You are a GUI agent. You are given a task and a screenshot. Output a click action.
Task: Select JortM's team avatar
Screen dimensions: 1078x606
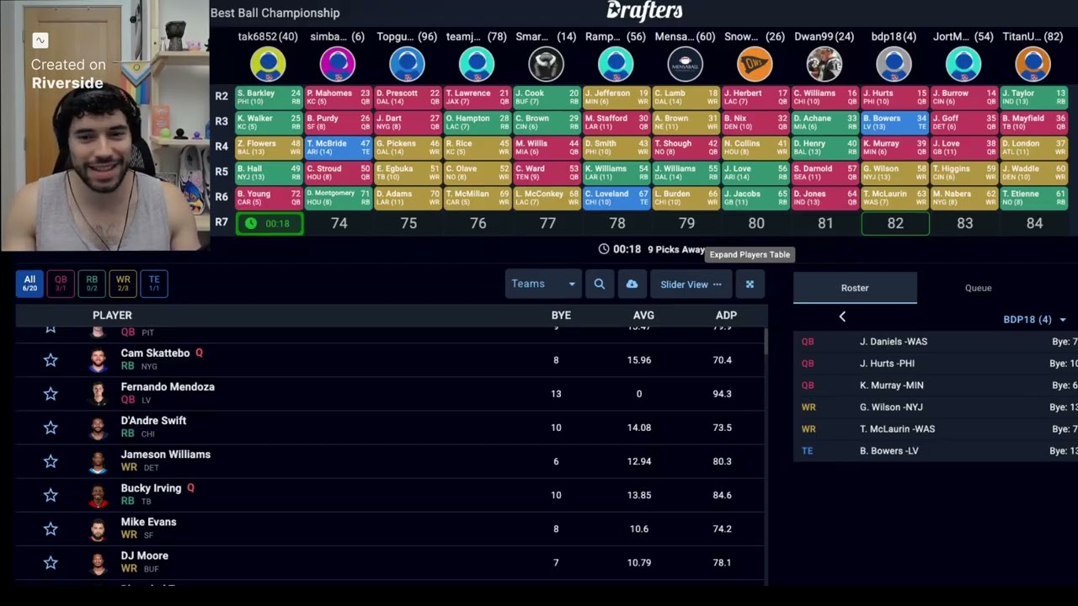tap(963, 64)
